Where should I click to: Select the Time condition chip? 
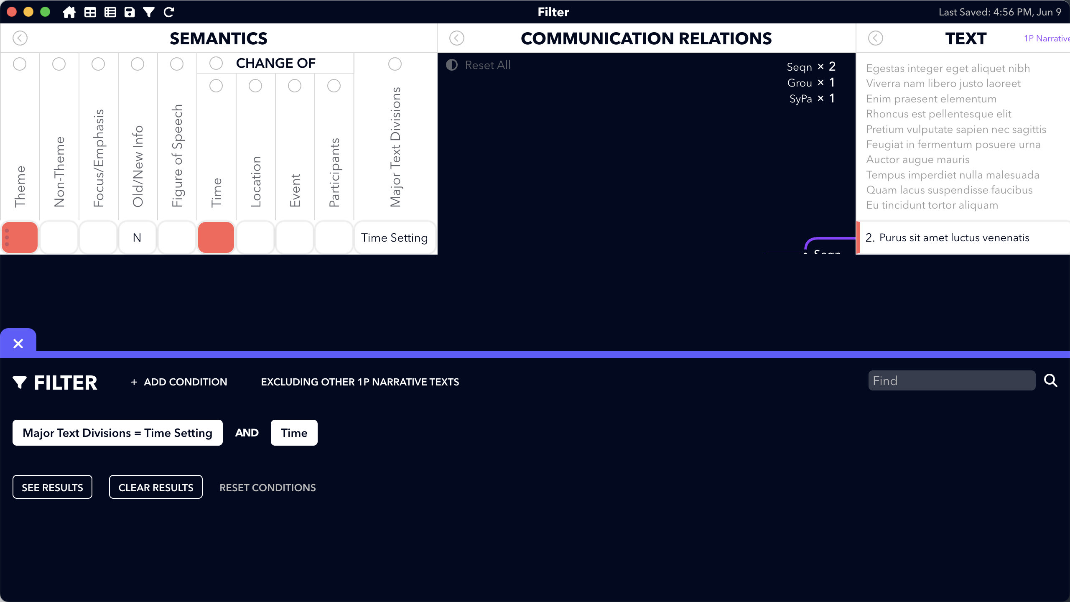pyautogui.click(x=294, y=433)
